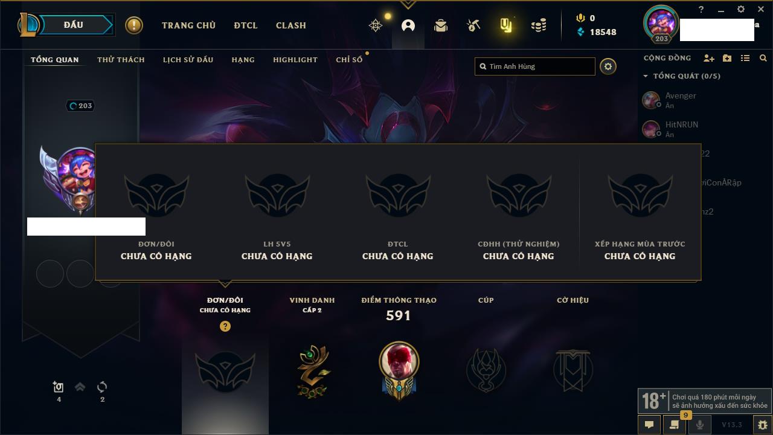Click the search friends magnifier icon

pyautogui.click(x=763, y=58)
